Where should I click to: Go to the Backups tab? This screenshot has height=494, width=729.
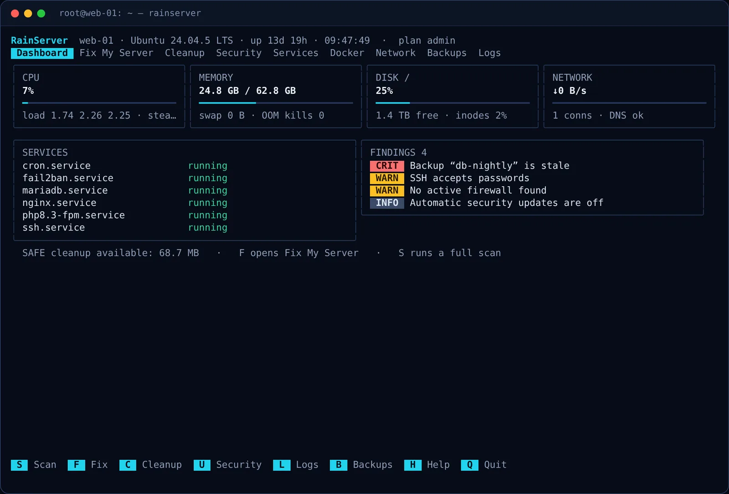coord(447,53)
